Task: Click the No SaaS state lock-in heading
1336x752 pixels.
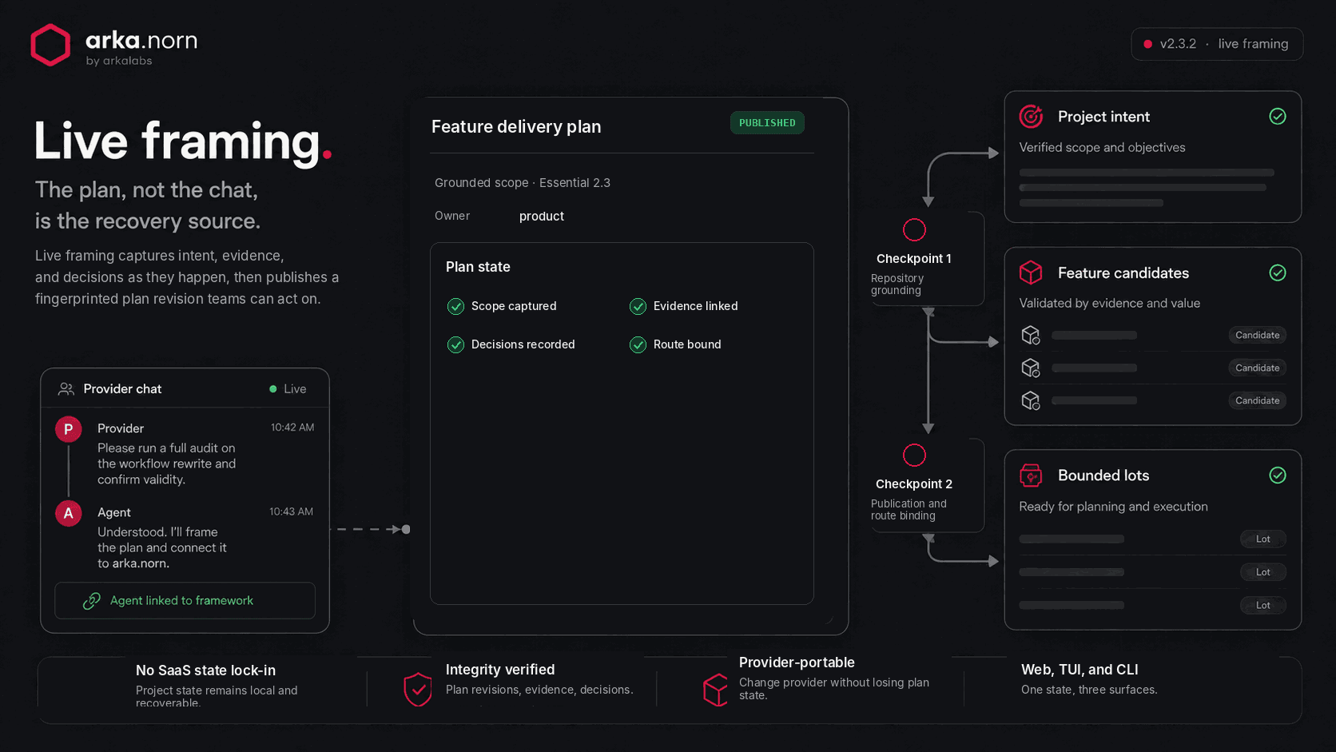Action: (x=205, y=670)
